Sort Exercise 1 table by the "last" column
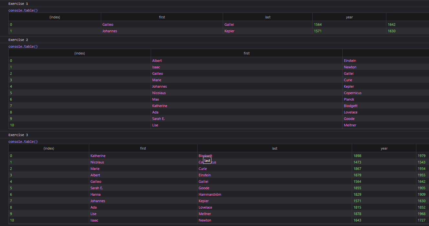The height and width of the screenshot is (226, 429). (267, 17)
